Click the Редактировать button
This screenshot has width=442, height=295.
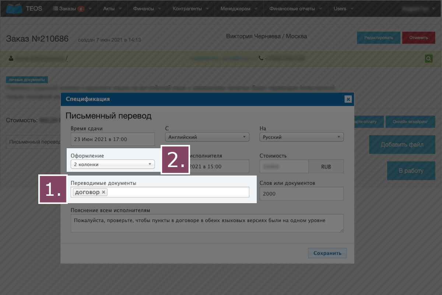(378, 38)
